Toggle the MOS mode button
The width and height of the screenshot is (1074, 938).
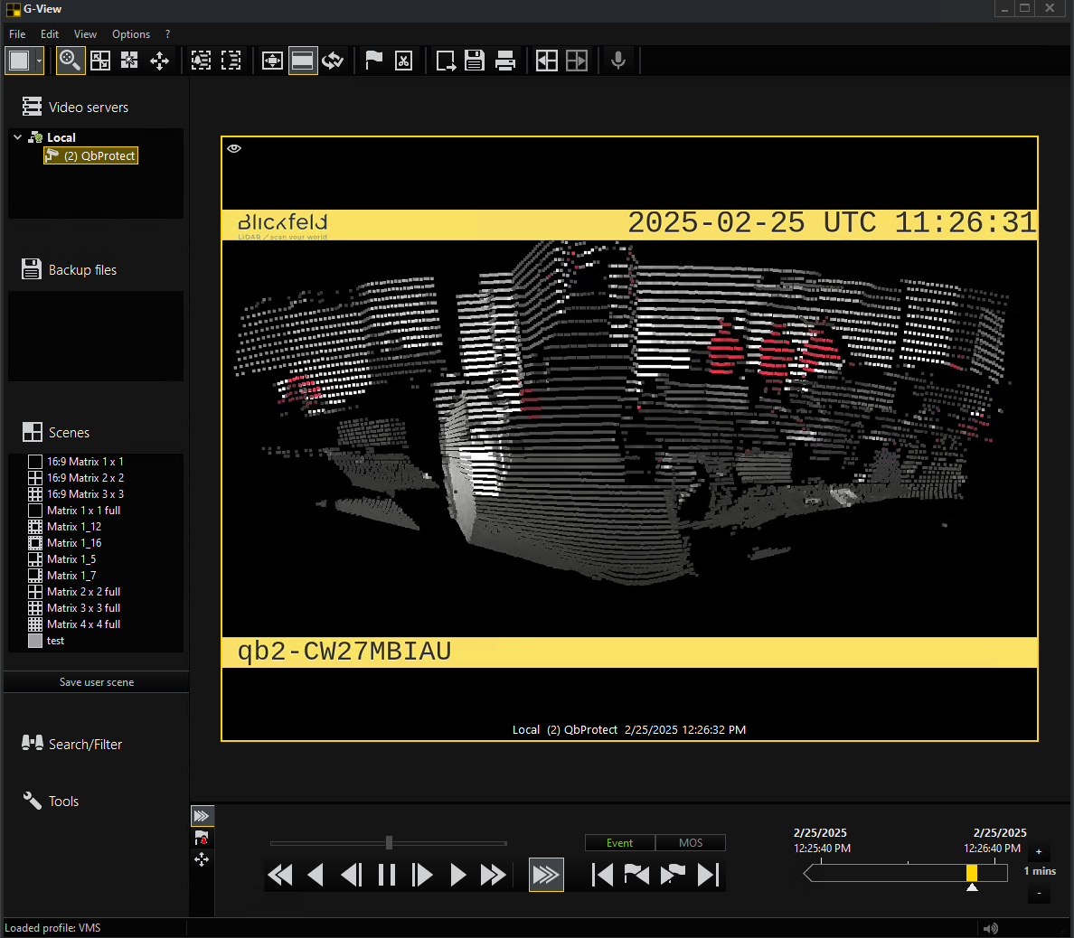click(691, 843)
